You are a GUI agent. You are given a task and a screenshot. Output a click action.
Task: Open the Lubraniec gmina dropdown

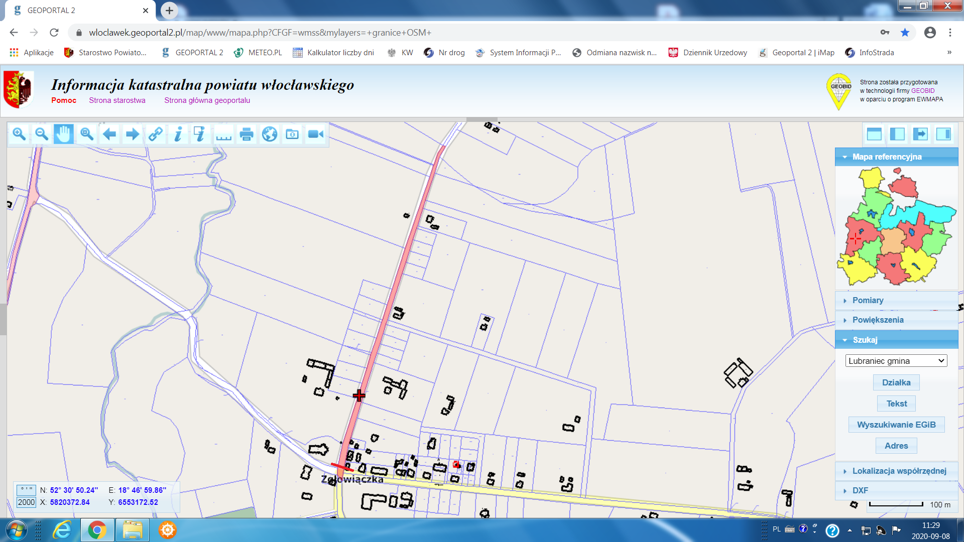[896, 361]
